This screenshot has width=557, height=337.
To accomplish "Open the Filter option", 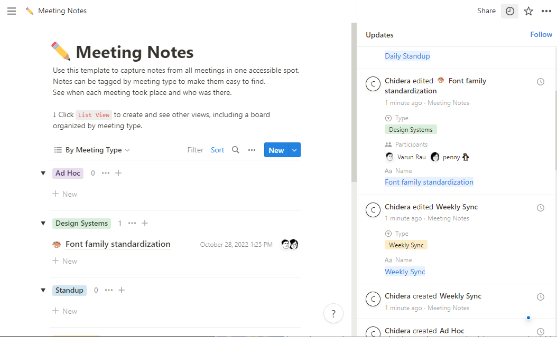I will pos(196,150).
